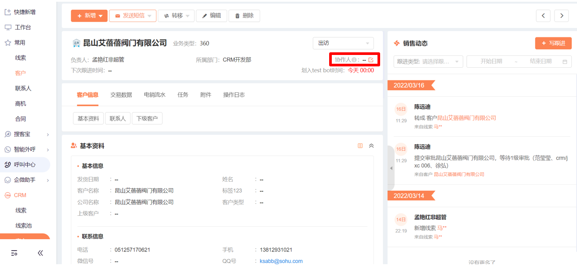
Task: Click the 写跟进 button
Action: pos(553,43)
